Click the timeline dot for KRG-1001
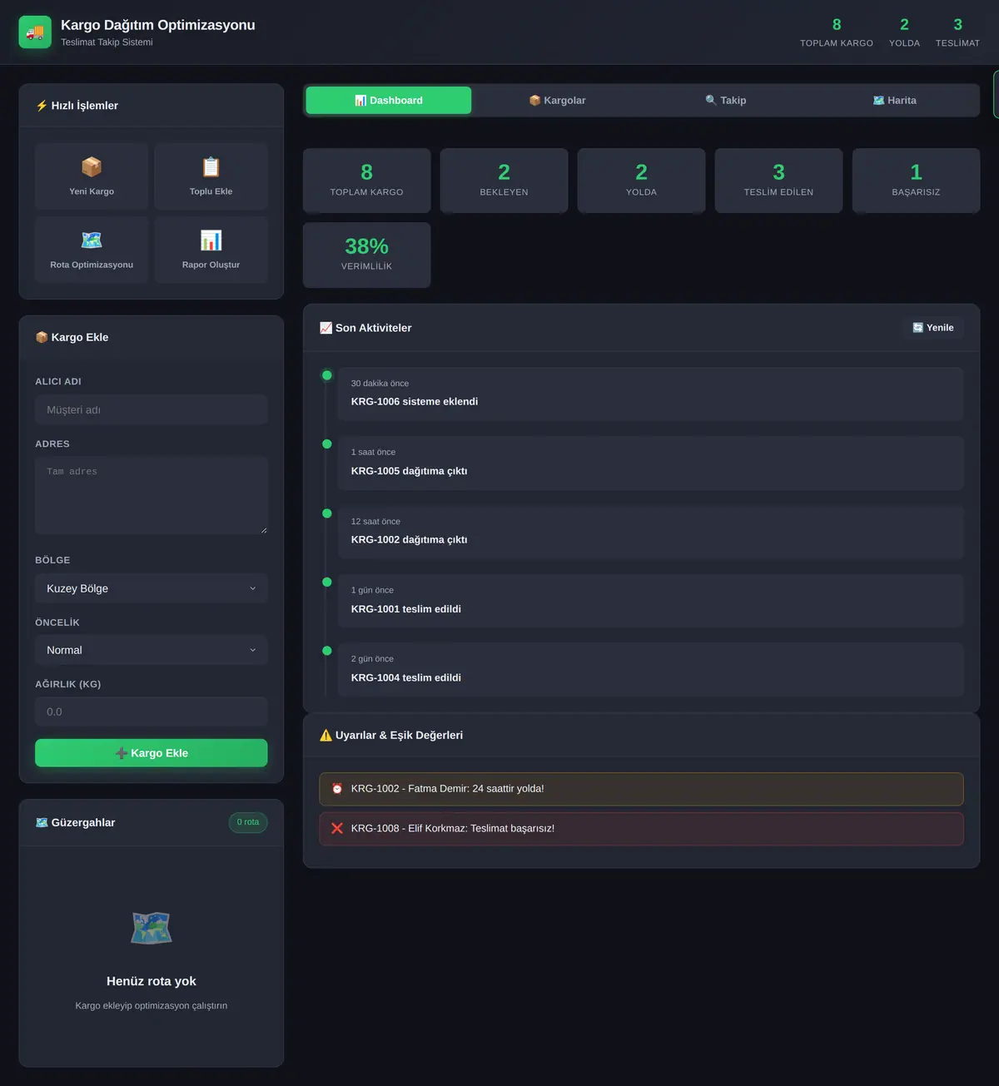The image size is (999, 1086). click(327, 582)
